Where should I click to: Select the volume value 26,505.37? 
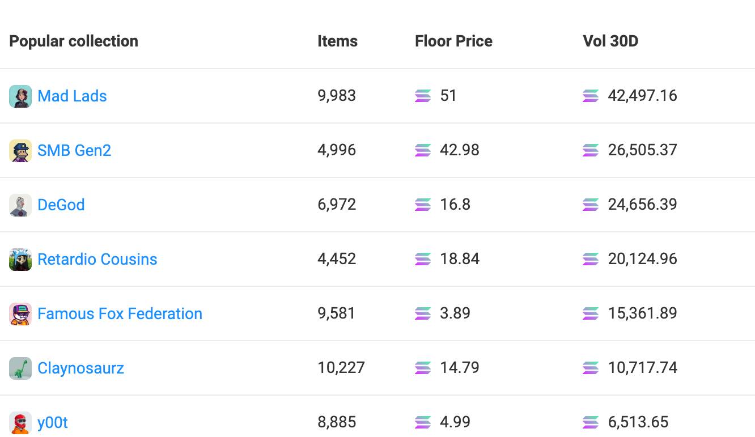[642, 150]
